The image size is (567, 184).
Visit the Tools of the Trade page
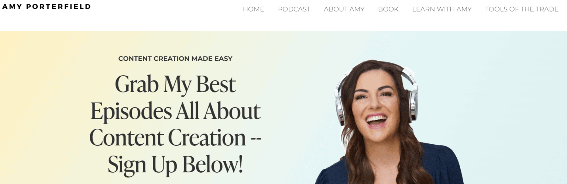[x=522, y=9]
